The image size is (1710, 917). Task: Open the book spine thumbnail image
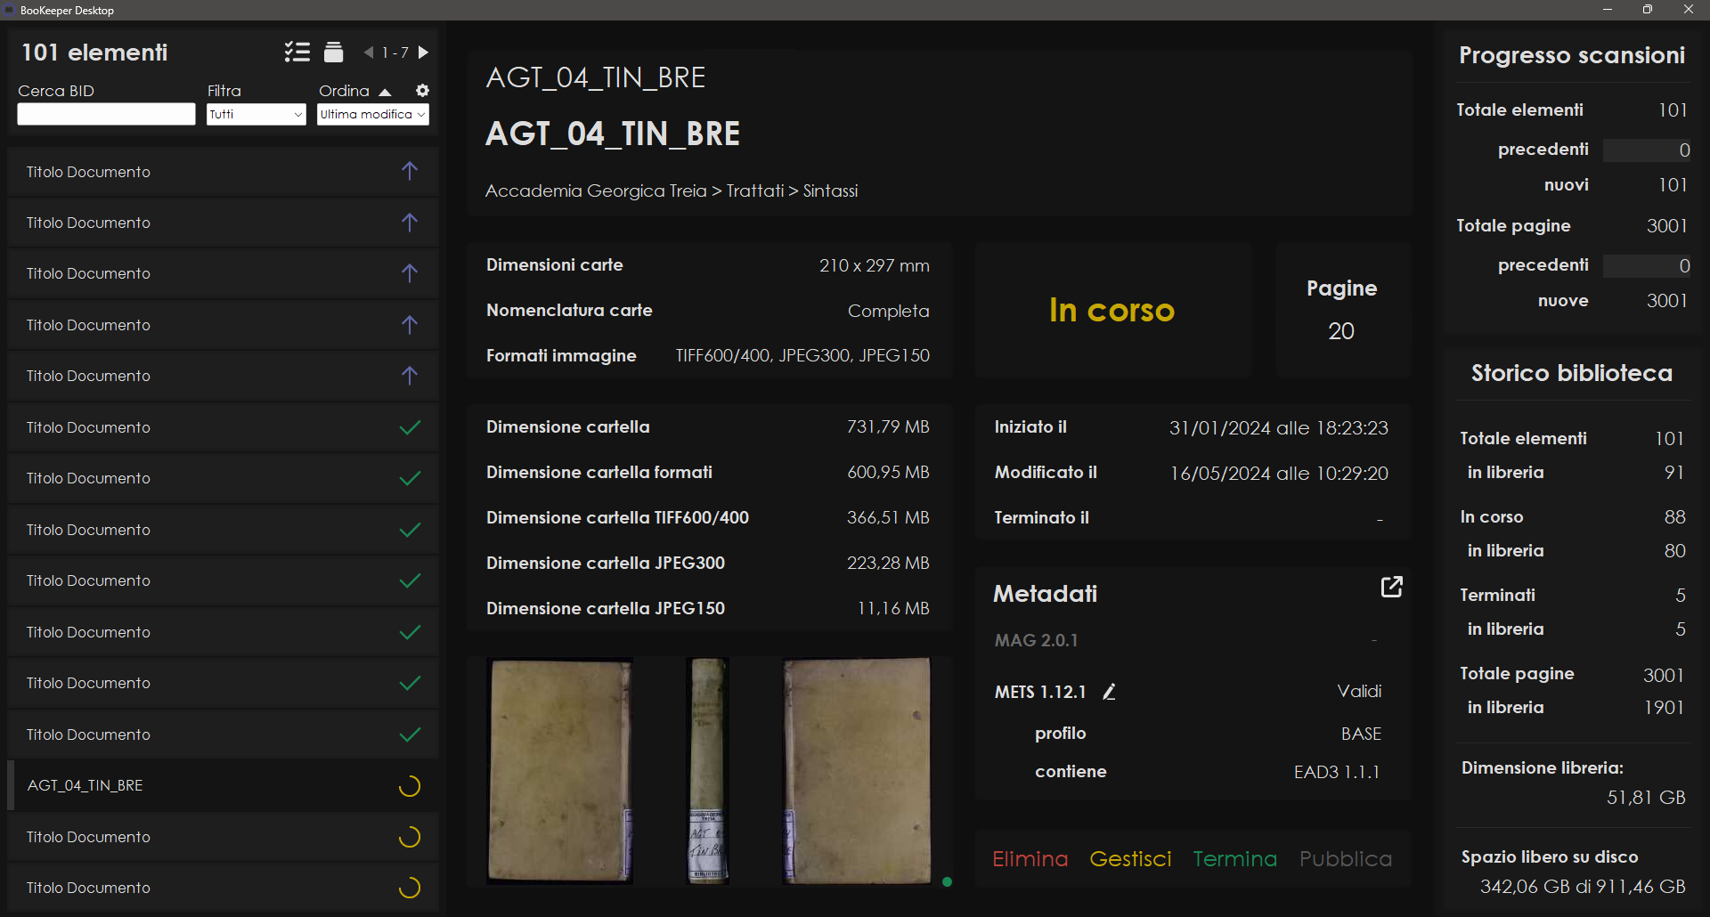tap(708, 771)
